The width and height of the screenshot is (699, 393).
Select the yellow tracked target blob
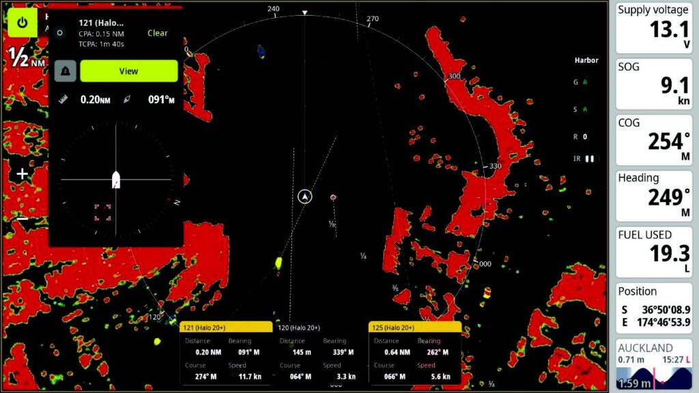279,263
